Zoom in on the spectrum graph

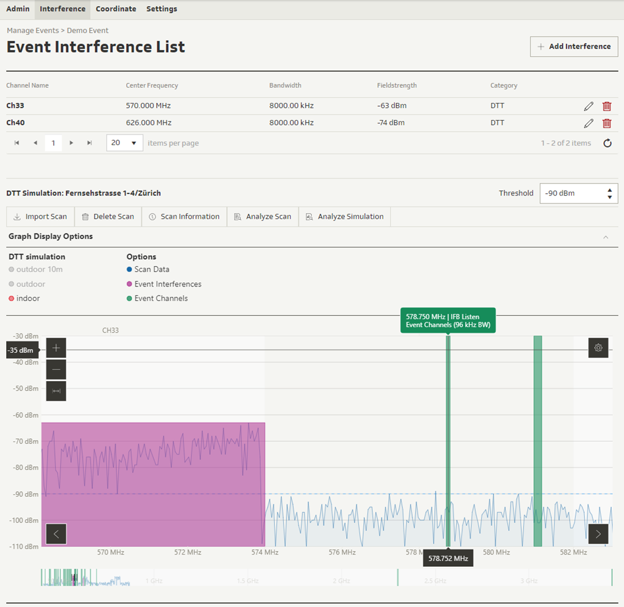click(x=56, y=348)
